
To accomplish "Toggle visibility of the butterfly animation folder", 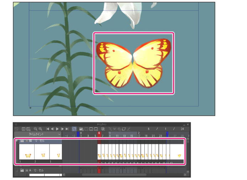I will pos(17,141).
